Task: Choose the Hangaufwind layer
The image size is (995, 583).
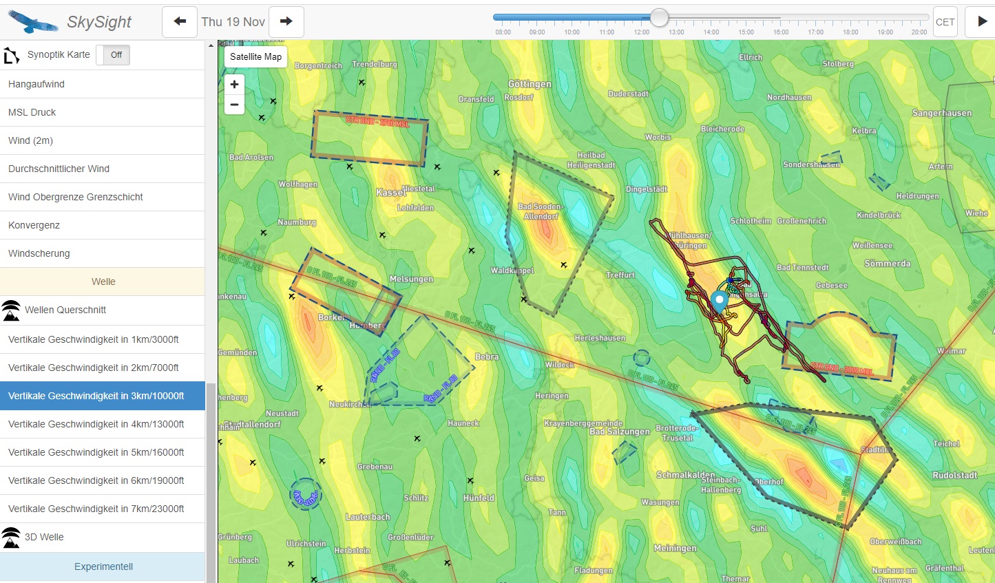Action: pos(36,84)
